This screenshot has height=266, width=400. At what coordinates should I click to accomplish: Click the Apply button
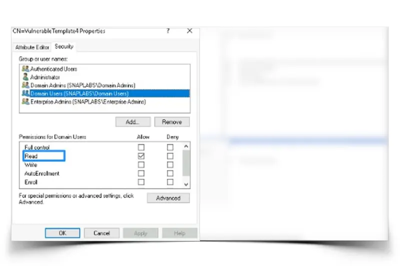[140, 233]
